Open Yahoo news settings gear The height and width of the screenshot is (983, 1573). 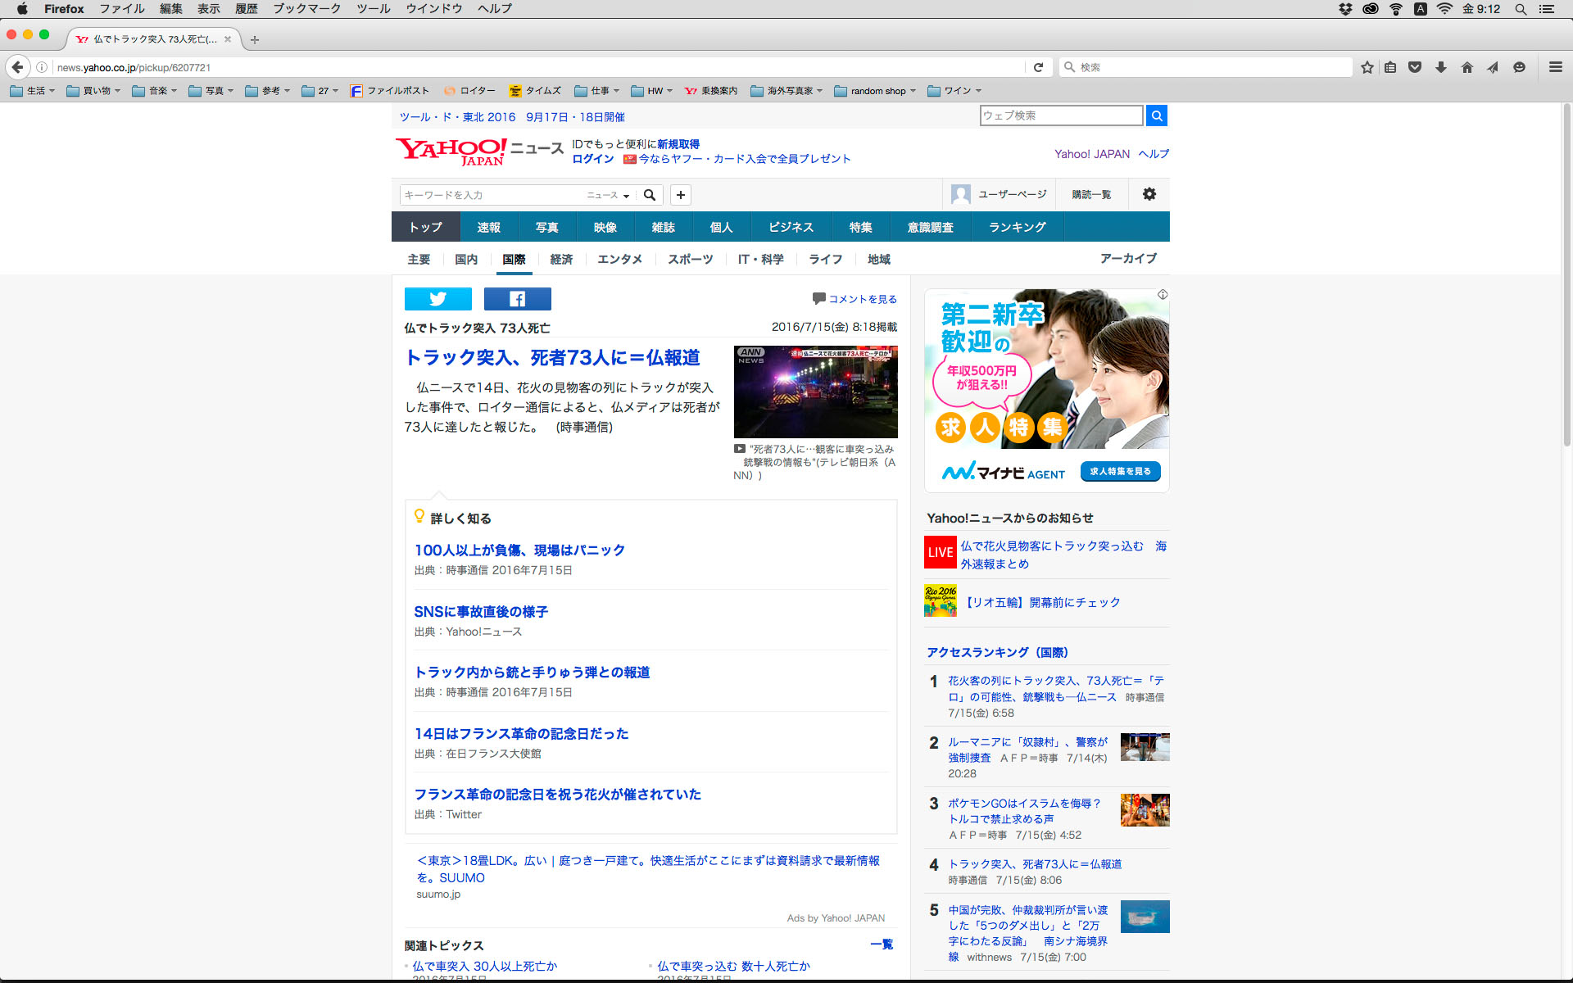(x=1149, y=194)
